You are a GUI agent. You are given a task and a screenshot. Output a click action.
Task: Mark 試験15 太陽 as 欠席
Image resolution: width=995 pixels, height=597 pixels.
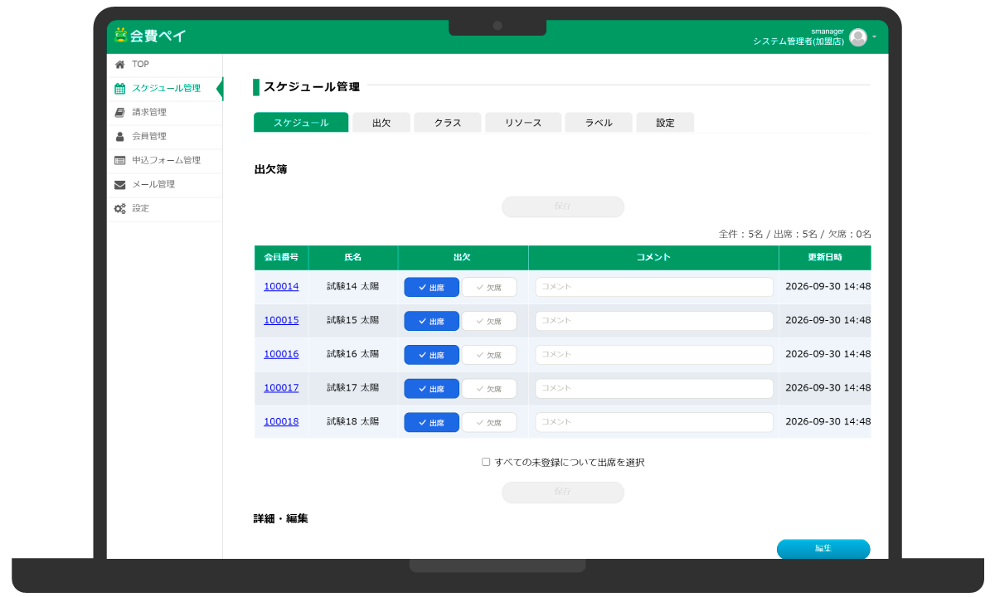click(x=488, y=321)
